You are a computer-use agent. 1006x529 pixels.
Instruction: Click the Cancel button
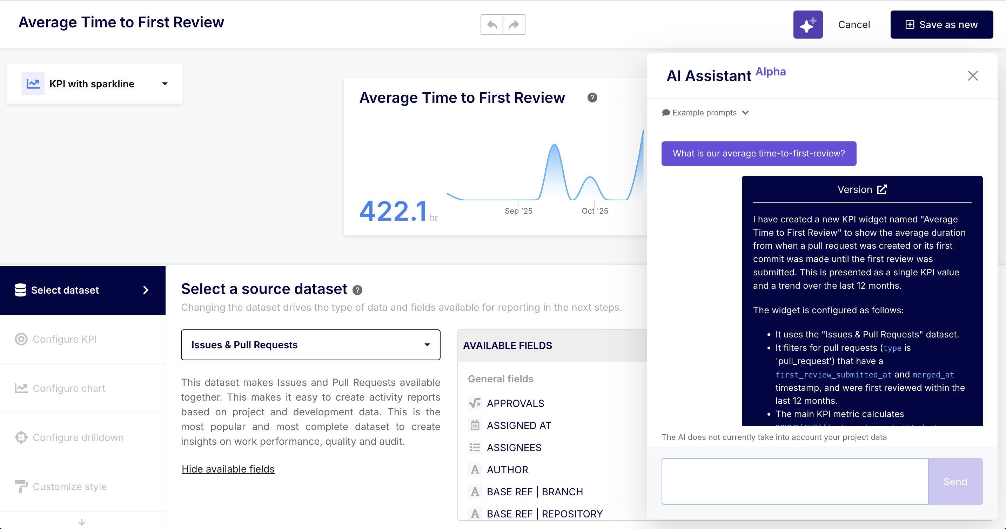854,25
